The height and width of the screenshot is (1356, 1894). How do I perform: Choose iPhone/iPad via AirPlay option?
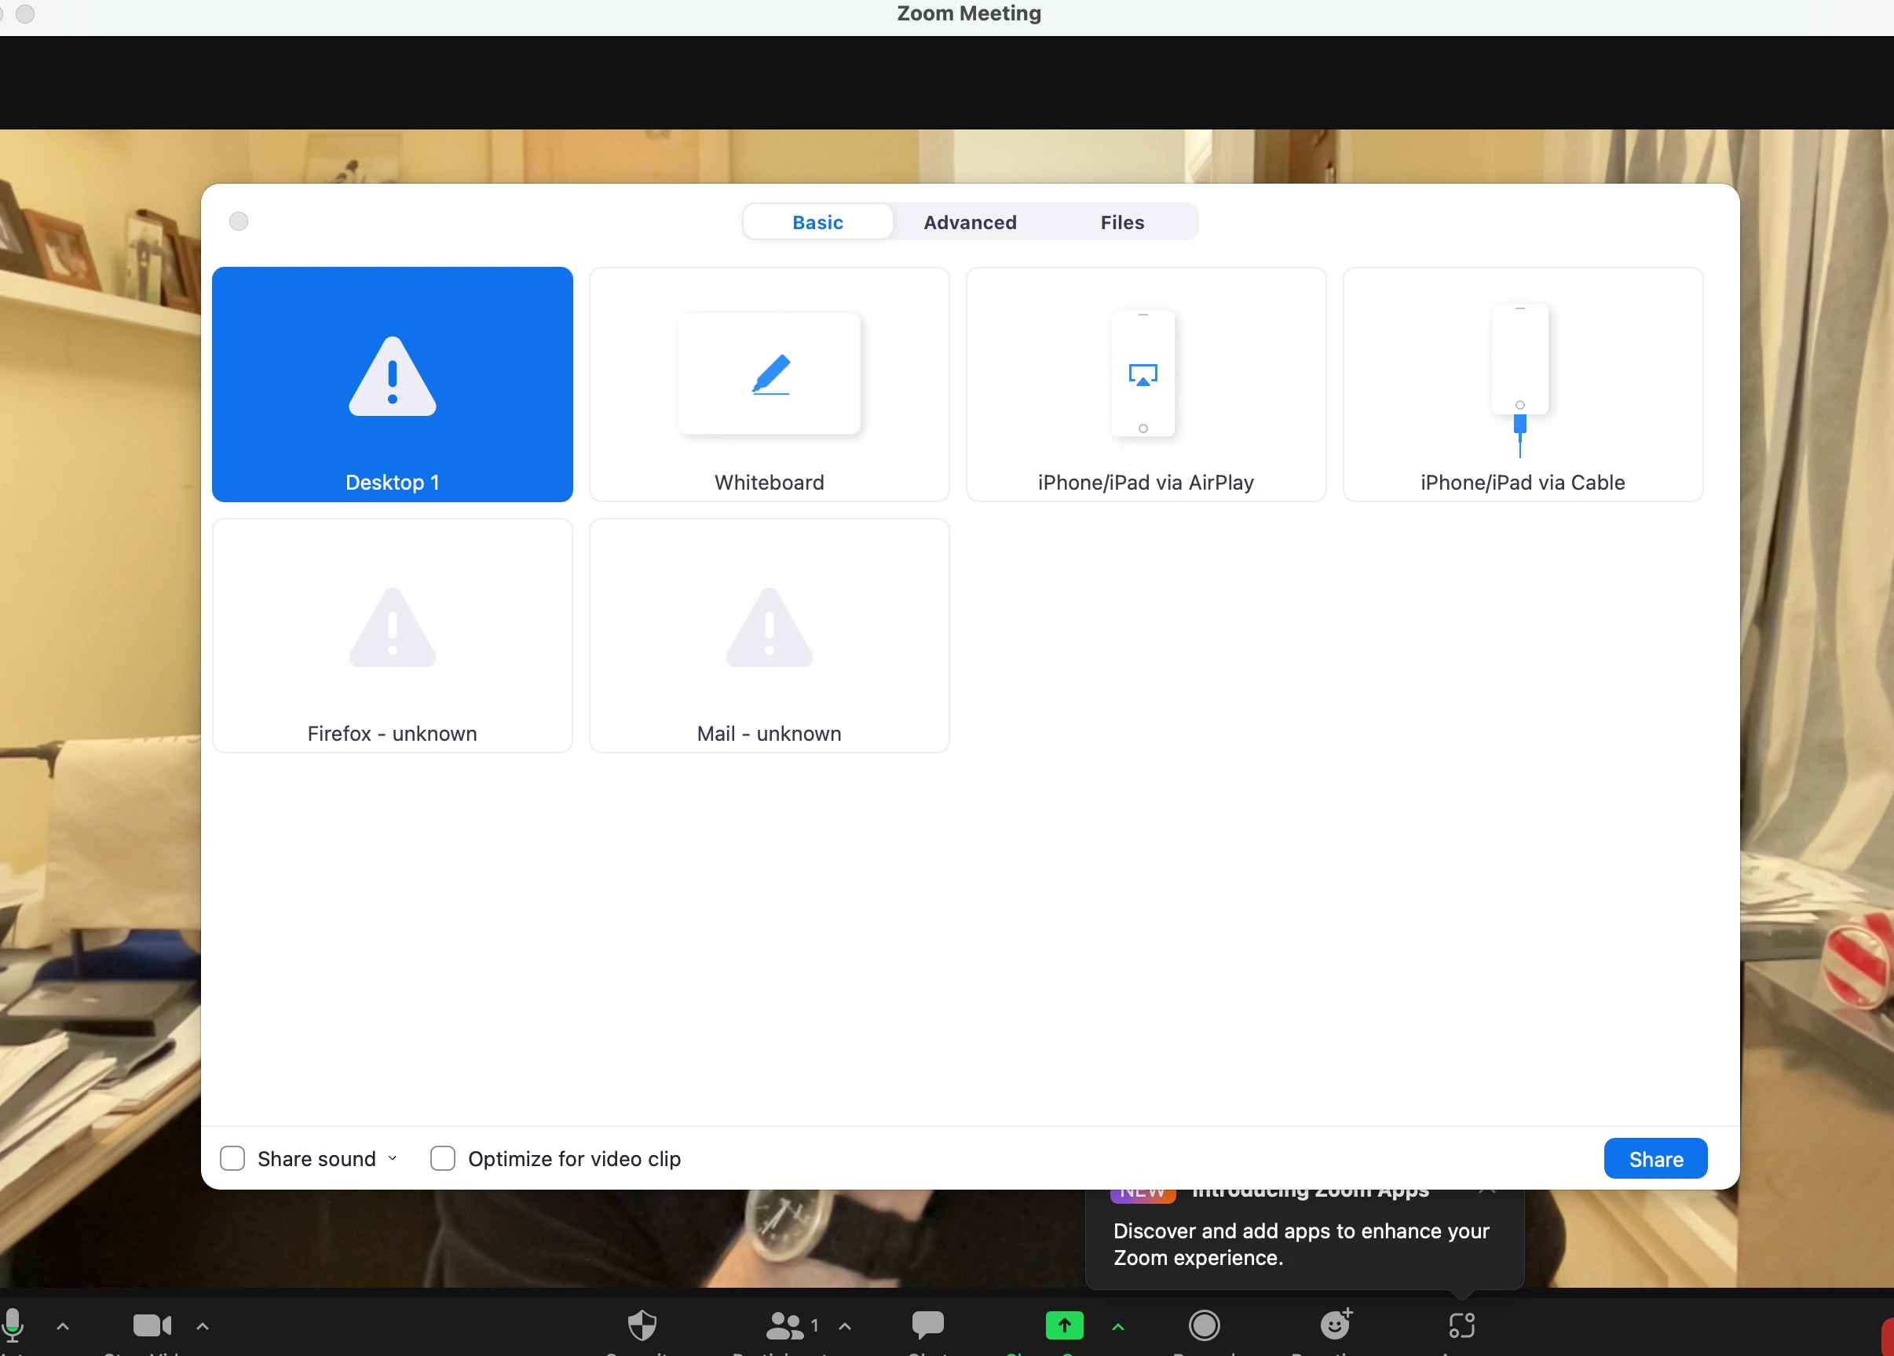pos(1146,385)
